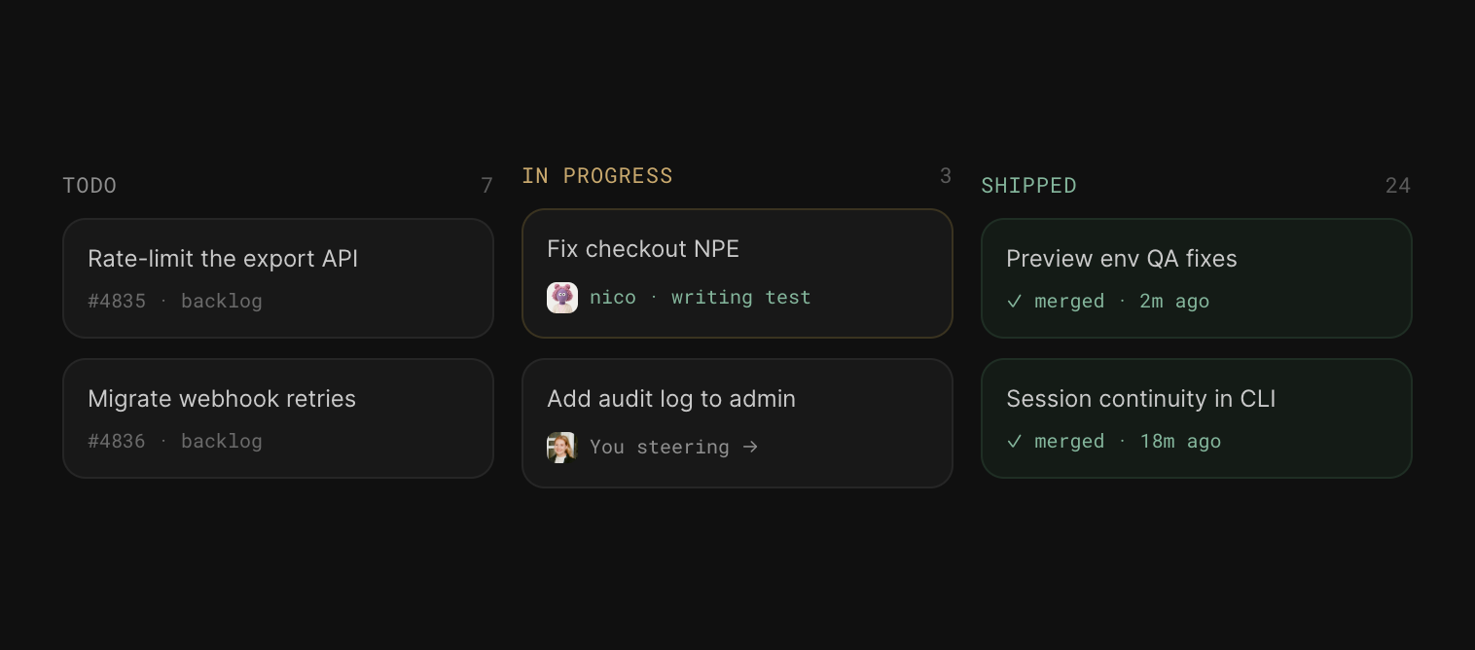Open the Add audit log to admin card

click(737, 423)
